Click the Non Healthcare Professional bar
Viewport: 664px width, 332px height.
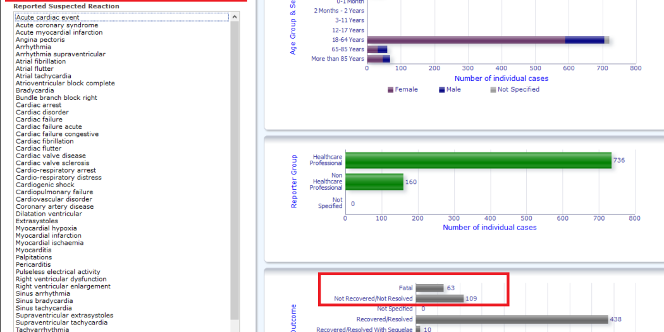(374, 182)
